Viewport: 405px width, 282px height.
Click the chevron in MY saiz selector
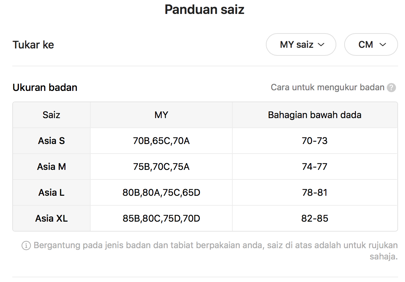321,45
